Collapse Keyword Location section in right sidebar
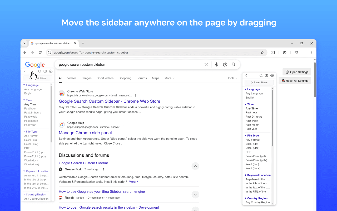The image size is (337, 211). coord(257,175)
